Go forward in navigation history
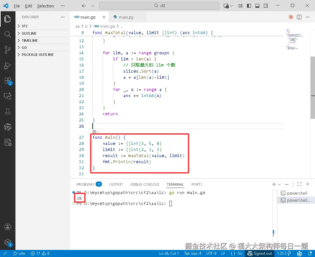Viewport: 315px width, 257px height. (x=92, y=6)
